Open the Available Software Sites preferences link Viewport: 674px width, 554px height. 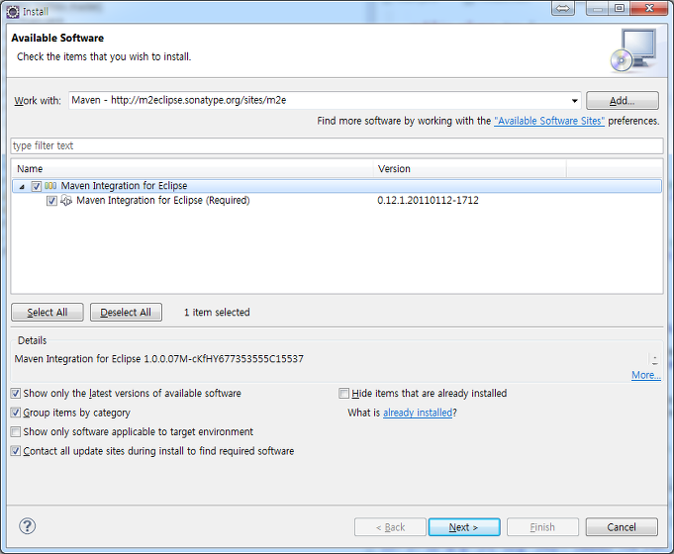549,121
